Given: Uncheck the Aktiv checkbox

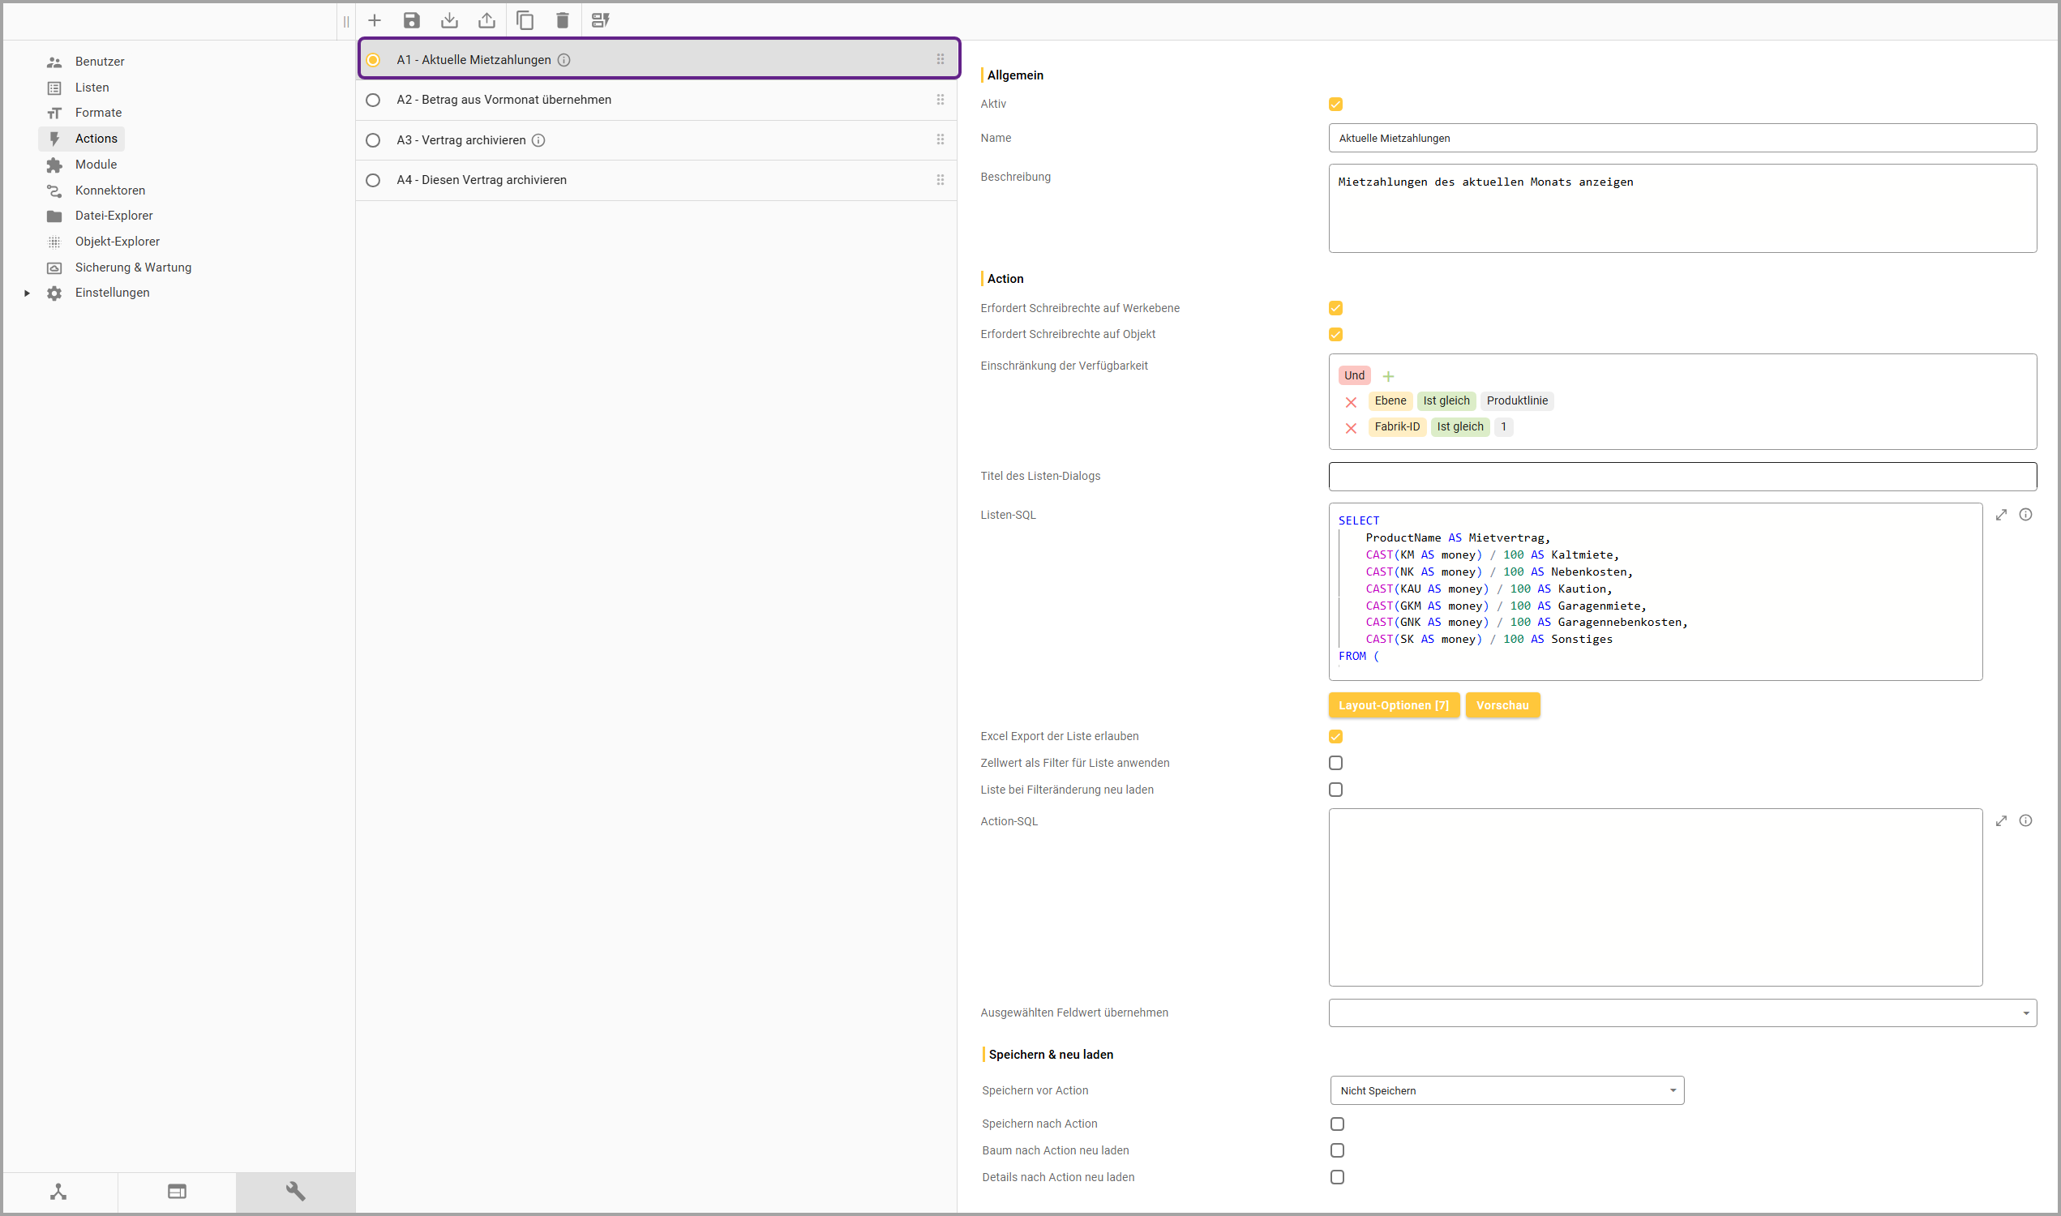Looking at the screenshot, I should [1335, 104].
